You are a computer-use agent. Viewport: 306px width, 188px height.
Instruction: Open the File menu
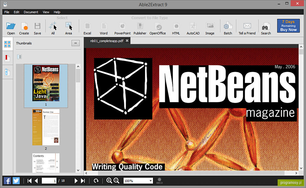(7, 12)
